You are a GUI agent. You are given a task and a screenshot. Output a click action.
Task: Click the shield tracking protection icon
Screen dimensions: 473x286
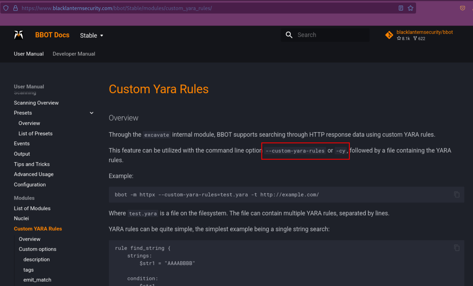point(6,8)
